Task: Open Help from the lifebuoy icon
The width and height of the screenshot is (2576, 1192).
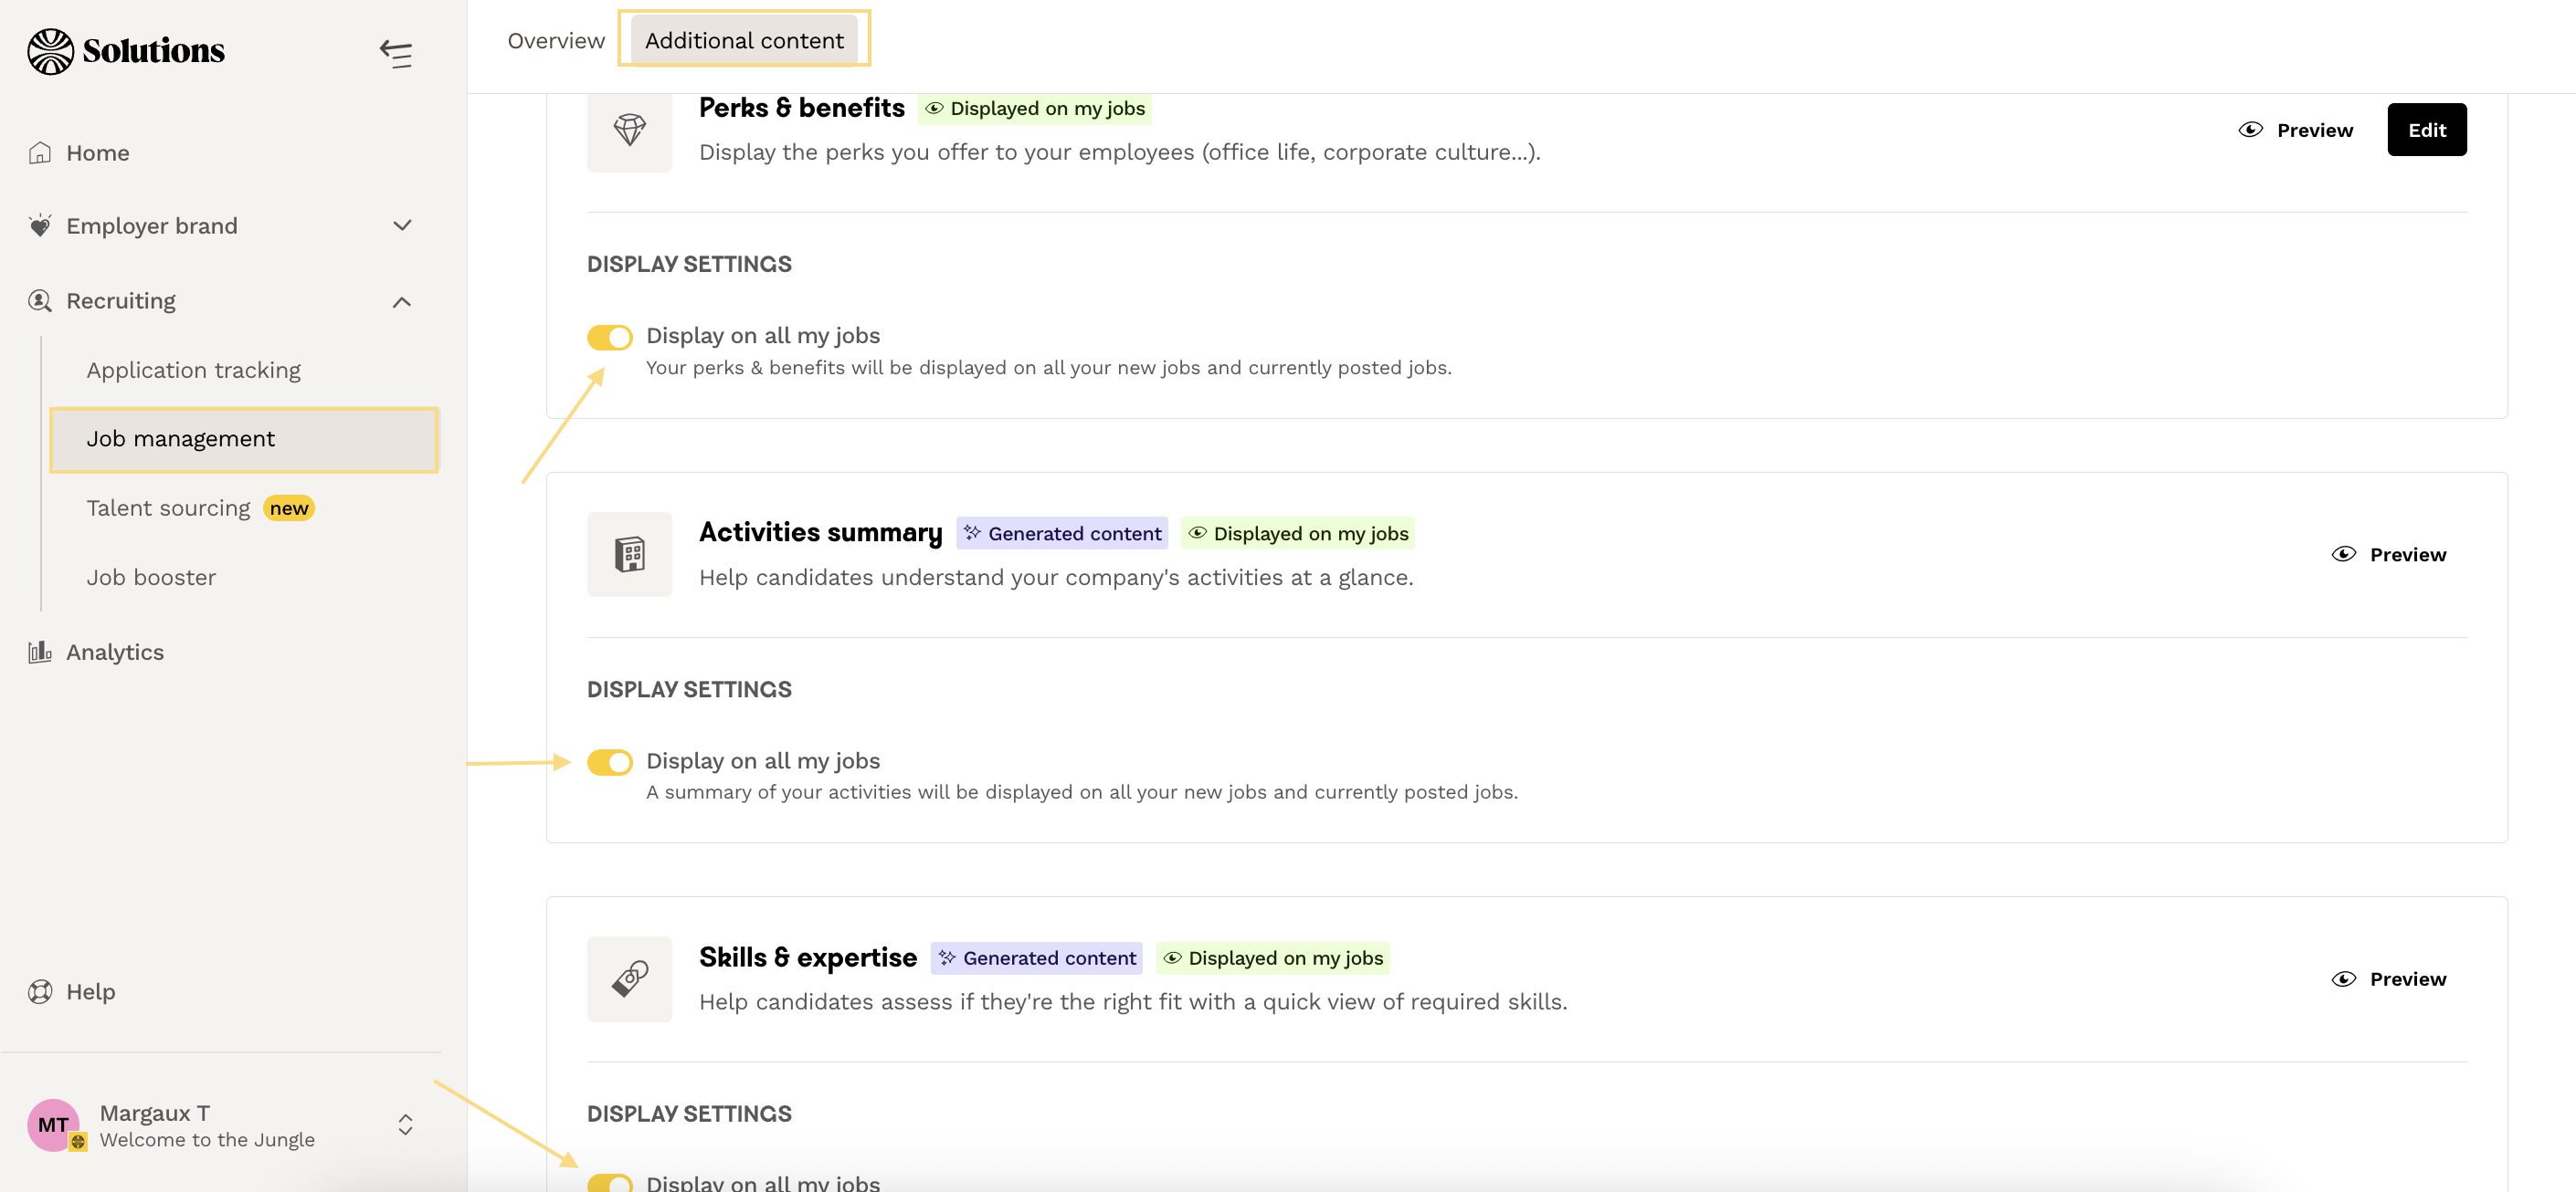Action: [40, 992]
